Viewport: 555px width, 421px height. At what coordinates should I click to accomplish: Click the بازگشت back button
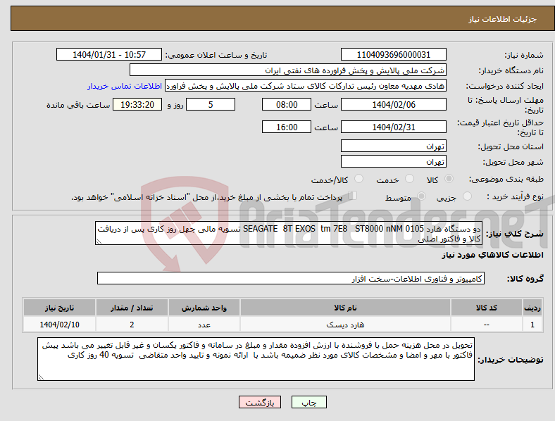click(x=260, y=402)
